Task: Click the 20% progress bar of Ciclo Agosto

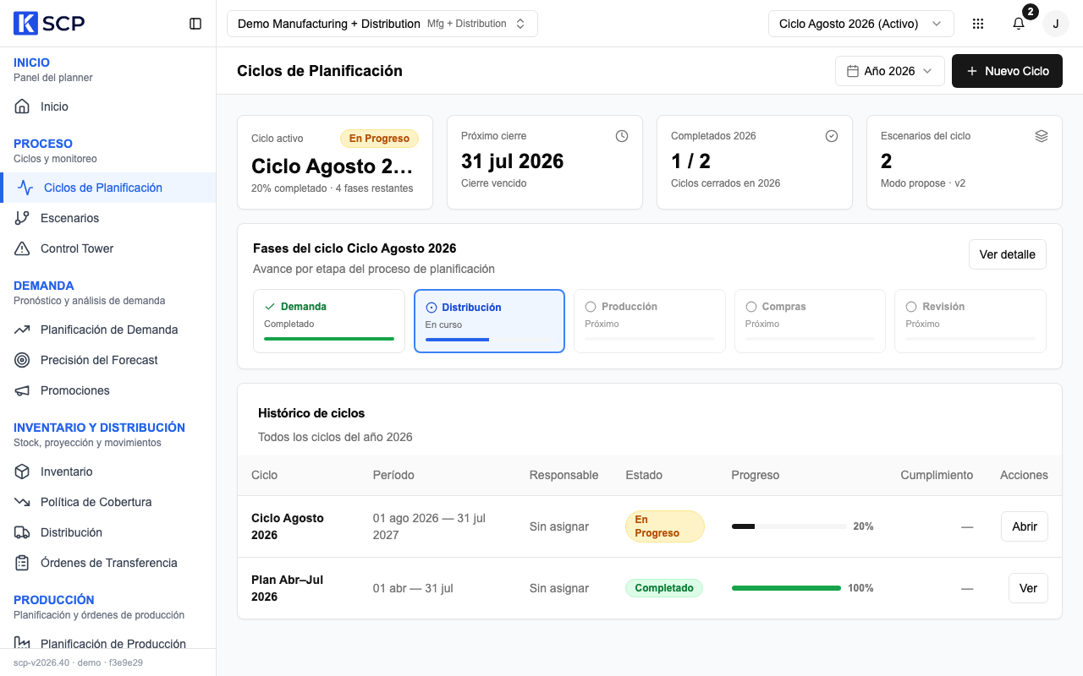Action: tap(789, 526)
